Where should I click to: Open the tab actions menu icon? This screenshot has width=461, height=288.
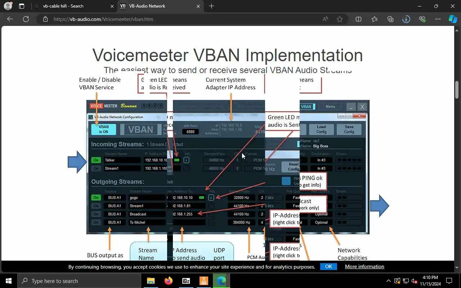point(22,6)
